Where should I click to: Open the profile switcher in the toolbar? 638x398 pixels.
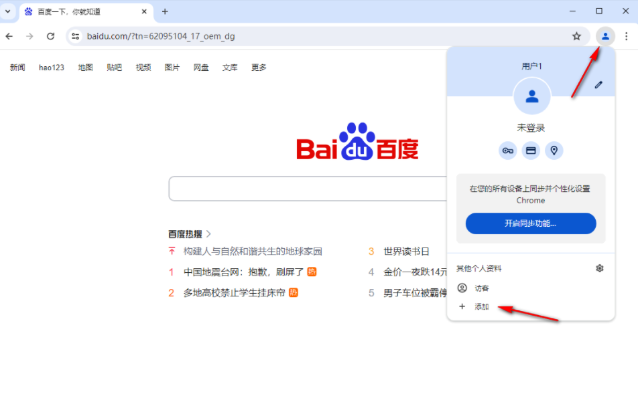605,36
